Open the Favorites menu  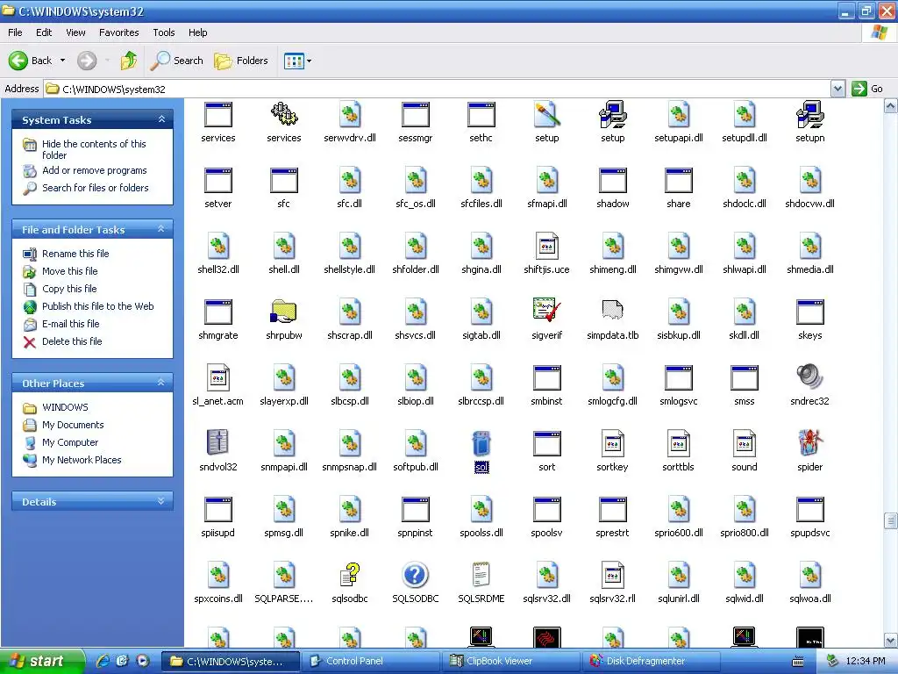(118, 32)
